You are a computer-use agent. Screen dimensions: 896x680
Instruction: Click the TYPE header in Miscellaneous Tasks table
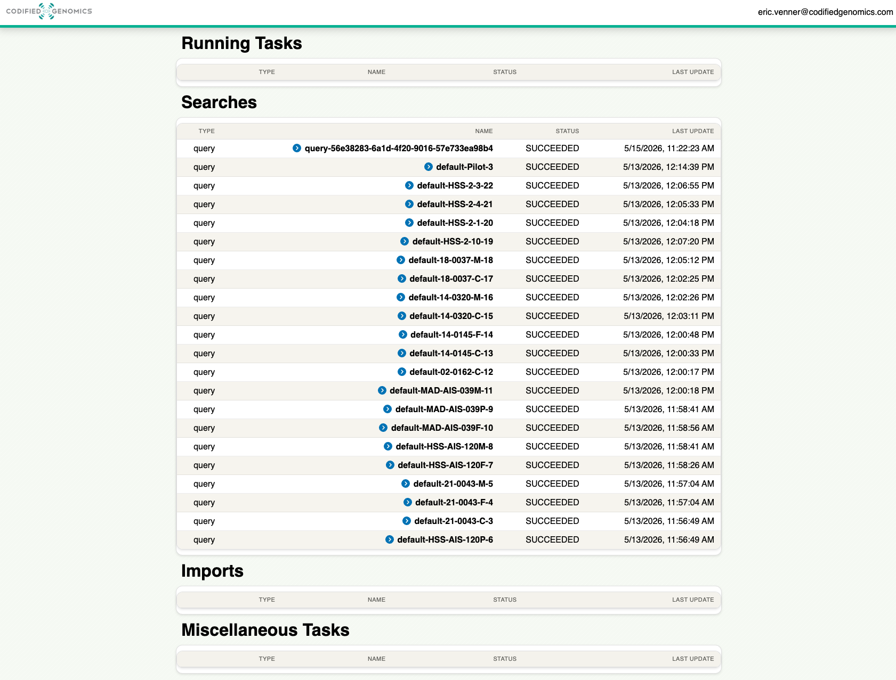pos(267,659)
